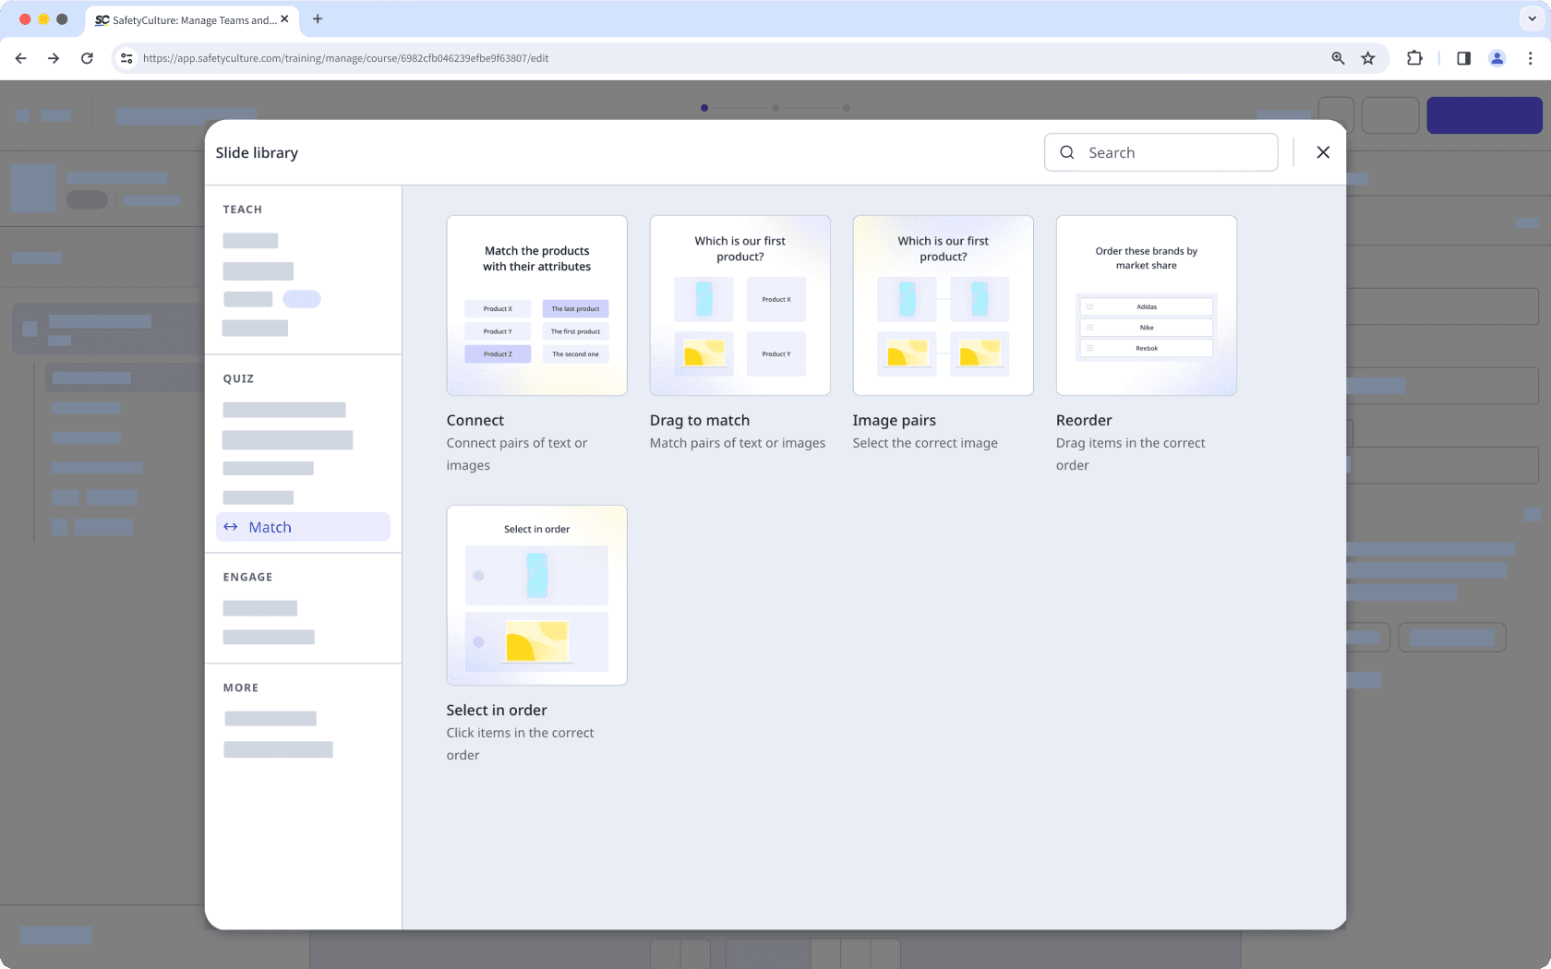The height and width of the screenshot is (969, 1551).
Task: Click the second progress dot stepper
Action: tap(775, 107)
